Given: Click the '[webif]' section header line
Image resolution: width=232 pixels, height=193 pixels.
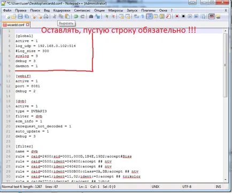Looking at the screenshot, I should tap(23, 76).
